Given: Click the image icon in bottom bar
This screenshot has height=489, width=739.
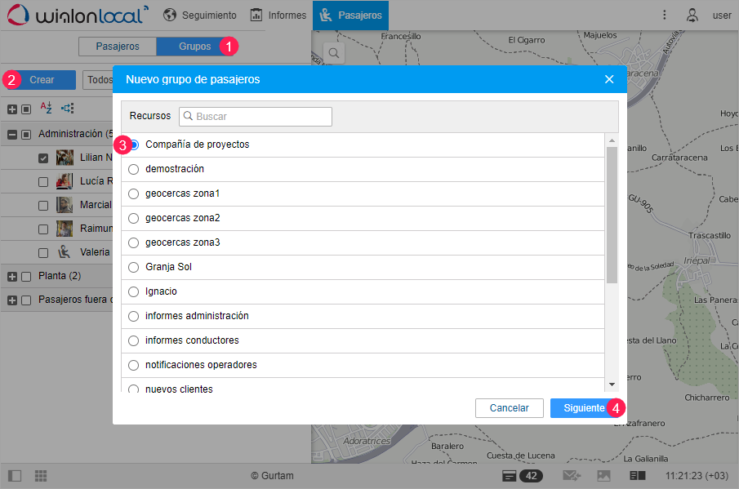Looking at the screenshot, I should tap(603, 476).
